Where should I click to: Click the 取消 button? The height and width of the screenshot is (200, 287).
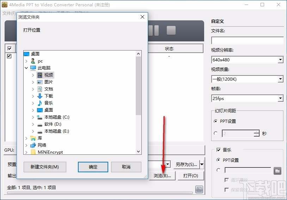(126, 167)
